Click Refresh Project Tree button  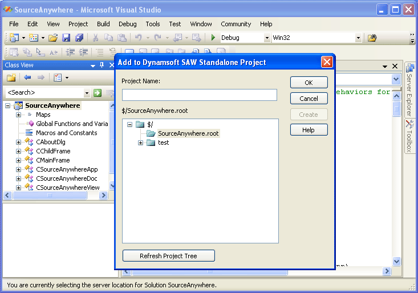168,256
